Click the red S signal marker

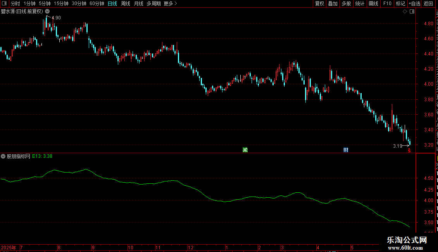pos(409,150)
